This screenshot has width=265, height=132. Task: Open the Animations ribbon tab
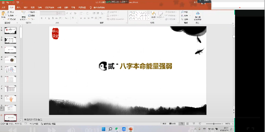[40, 7]
